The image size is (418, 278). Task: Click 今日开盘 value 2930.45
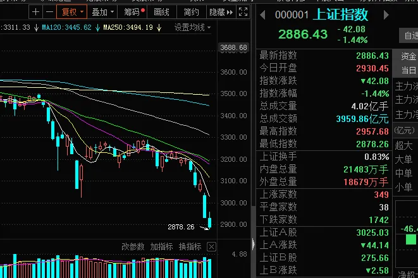(372, 68)
